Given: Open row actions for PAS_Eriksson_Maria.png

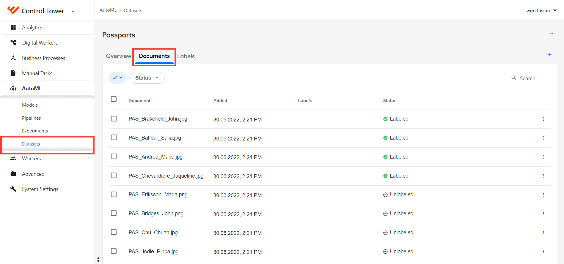Looking at the screenshot, I should click(x=543, y=195).
